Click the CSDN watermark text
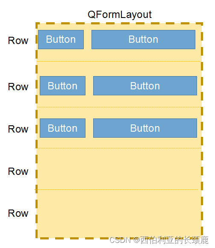 tap(159, 240)
